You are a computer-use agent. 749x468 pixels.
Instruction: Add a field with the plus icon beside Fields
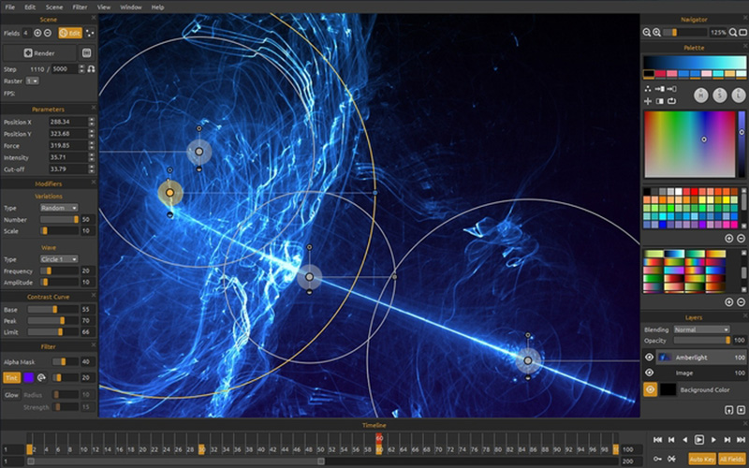point(37,33)
